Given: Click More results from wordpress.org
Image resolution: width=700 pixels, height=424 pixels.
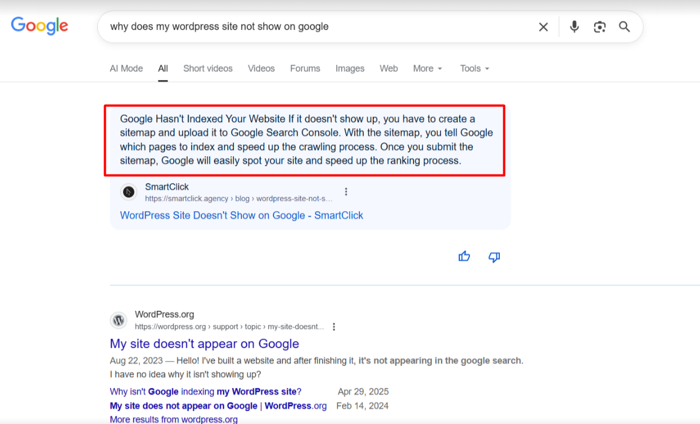Looking at the screenshot, I should [173, 419].
